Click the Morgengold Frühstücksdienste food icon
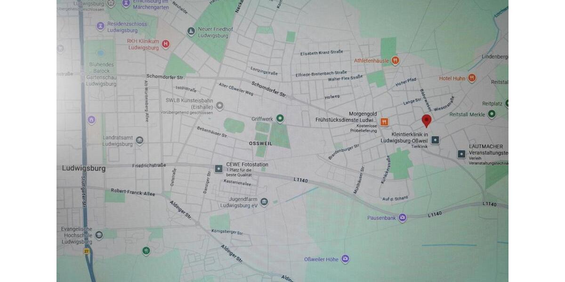The height and width of the screenshot is (282, 565). pos(385,122)
